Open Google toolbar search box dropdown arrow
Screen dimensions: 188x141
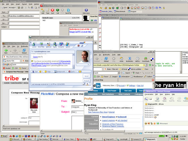[x=119, y=73]
